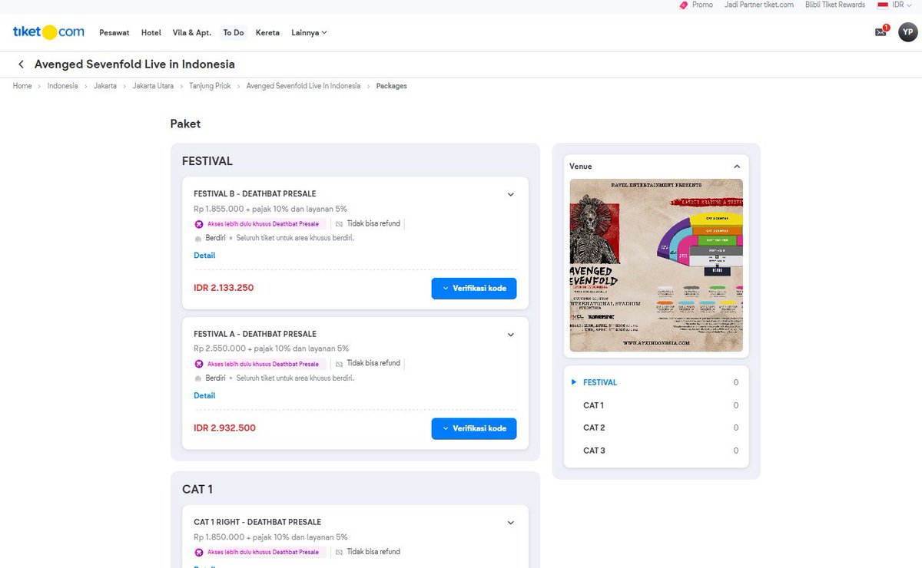Open Detail link in Festival B card
This screenshot has height=568, width=922.
[x=204, y=256]
